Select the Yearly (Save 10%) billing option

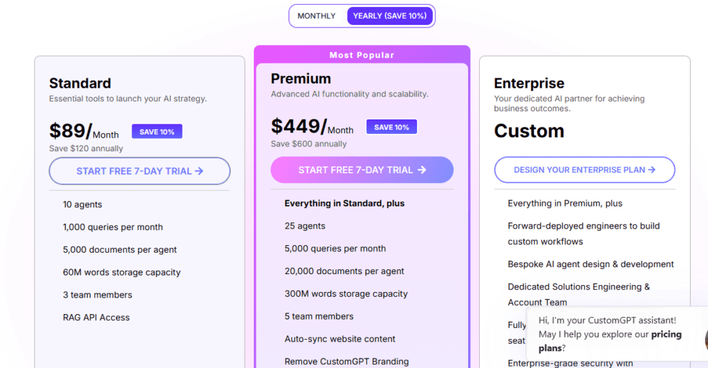tap(389, 16)
